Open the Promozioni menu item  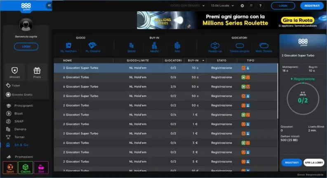20,157
